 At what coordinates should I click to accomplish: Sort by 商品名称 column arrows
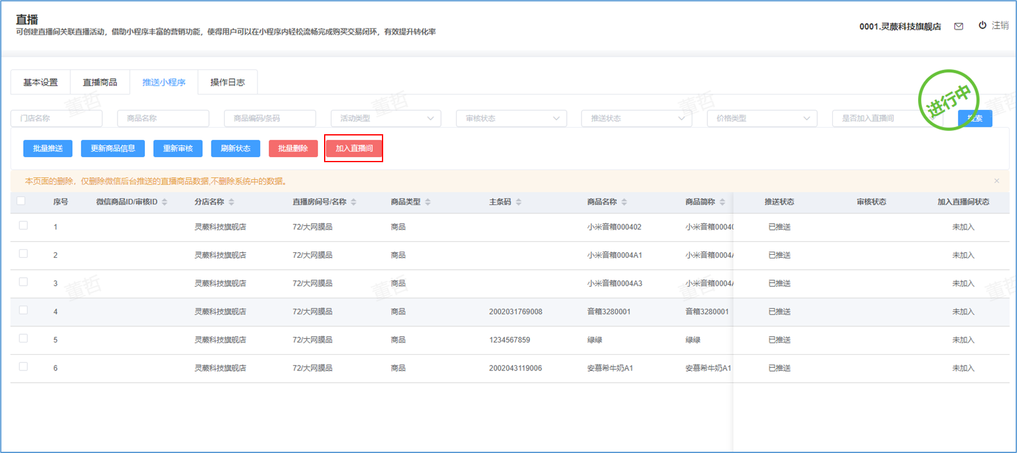(x=625, y=202)
